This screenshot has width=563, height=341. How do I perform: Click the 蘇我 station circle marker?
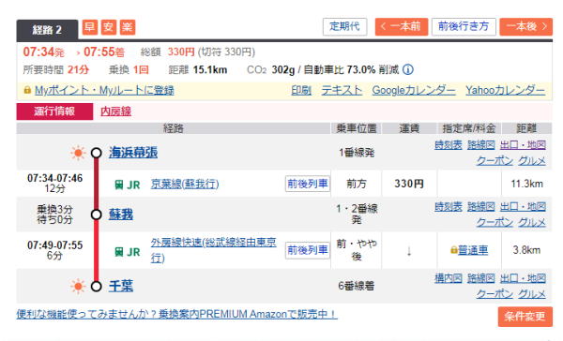click(x=97, y=215)
